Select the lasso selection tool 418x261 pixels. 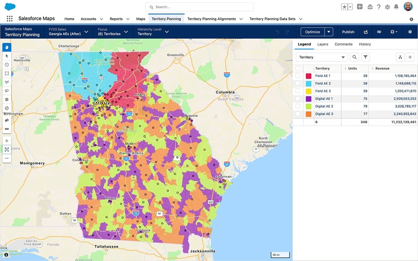7,90
